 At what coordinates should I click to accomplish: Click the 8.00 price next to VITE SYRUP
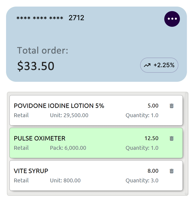pos(153,171)
